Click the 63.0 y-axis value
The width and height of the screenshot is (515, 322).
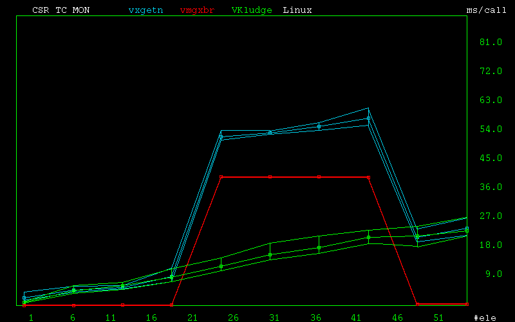tap(491, 100)
